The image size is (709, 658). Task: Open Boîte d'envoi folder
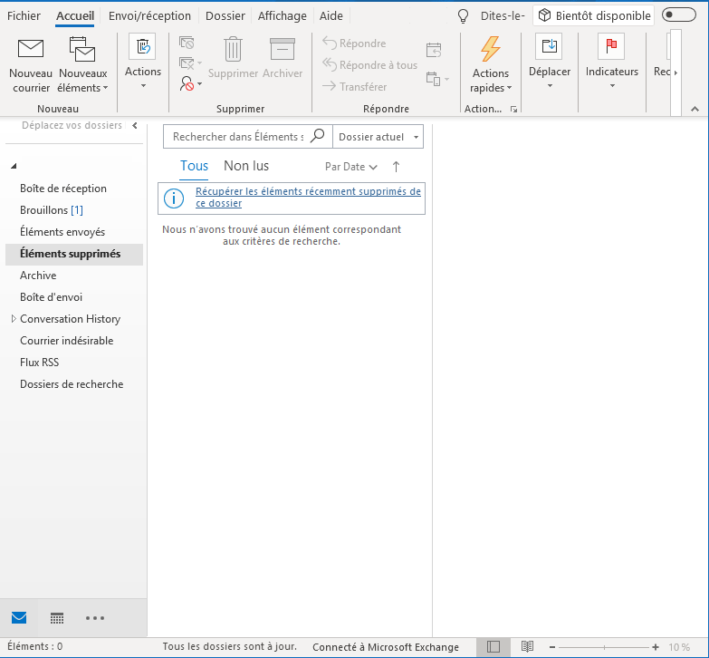pyautogui.click(x=51, y=297)
